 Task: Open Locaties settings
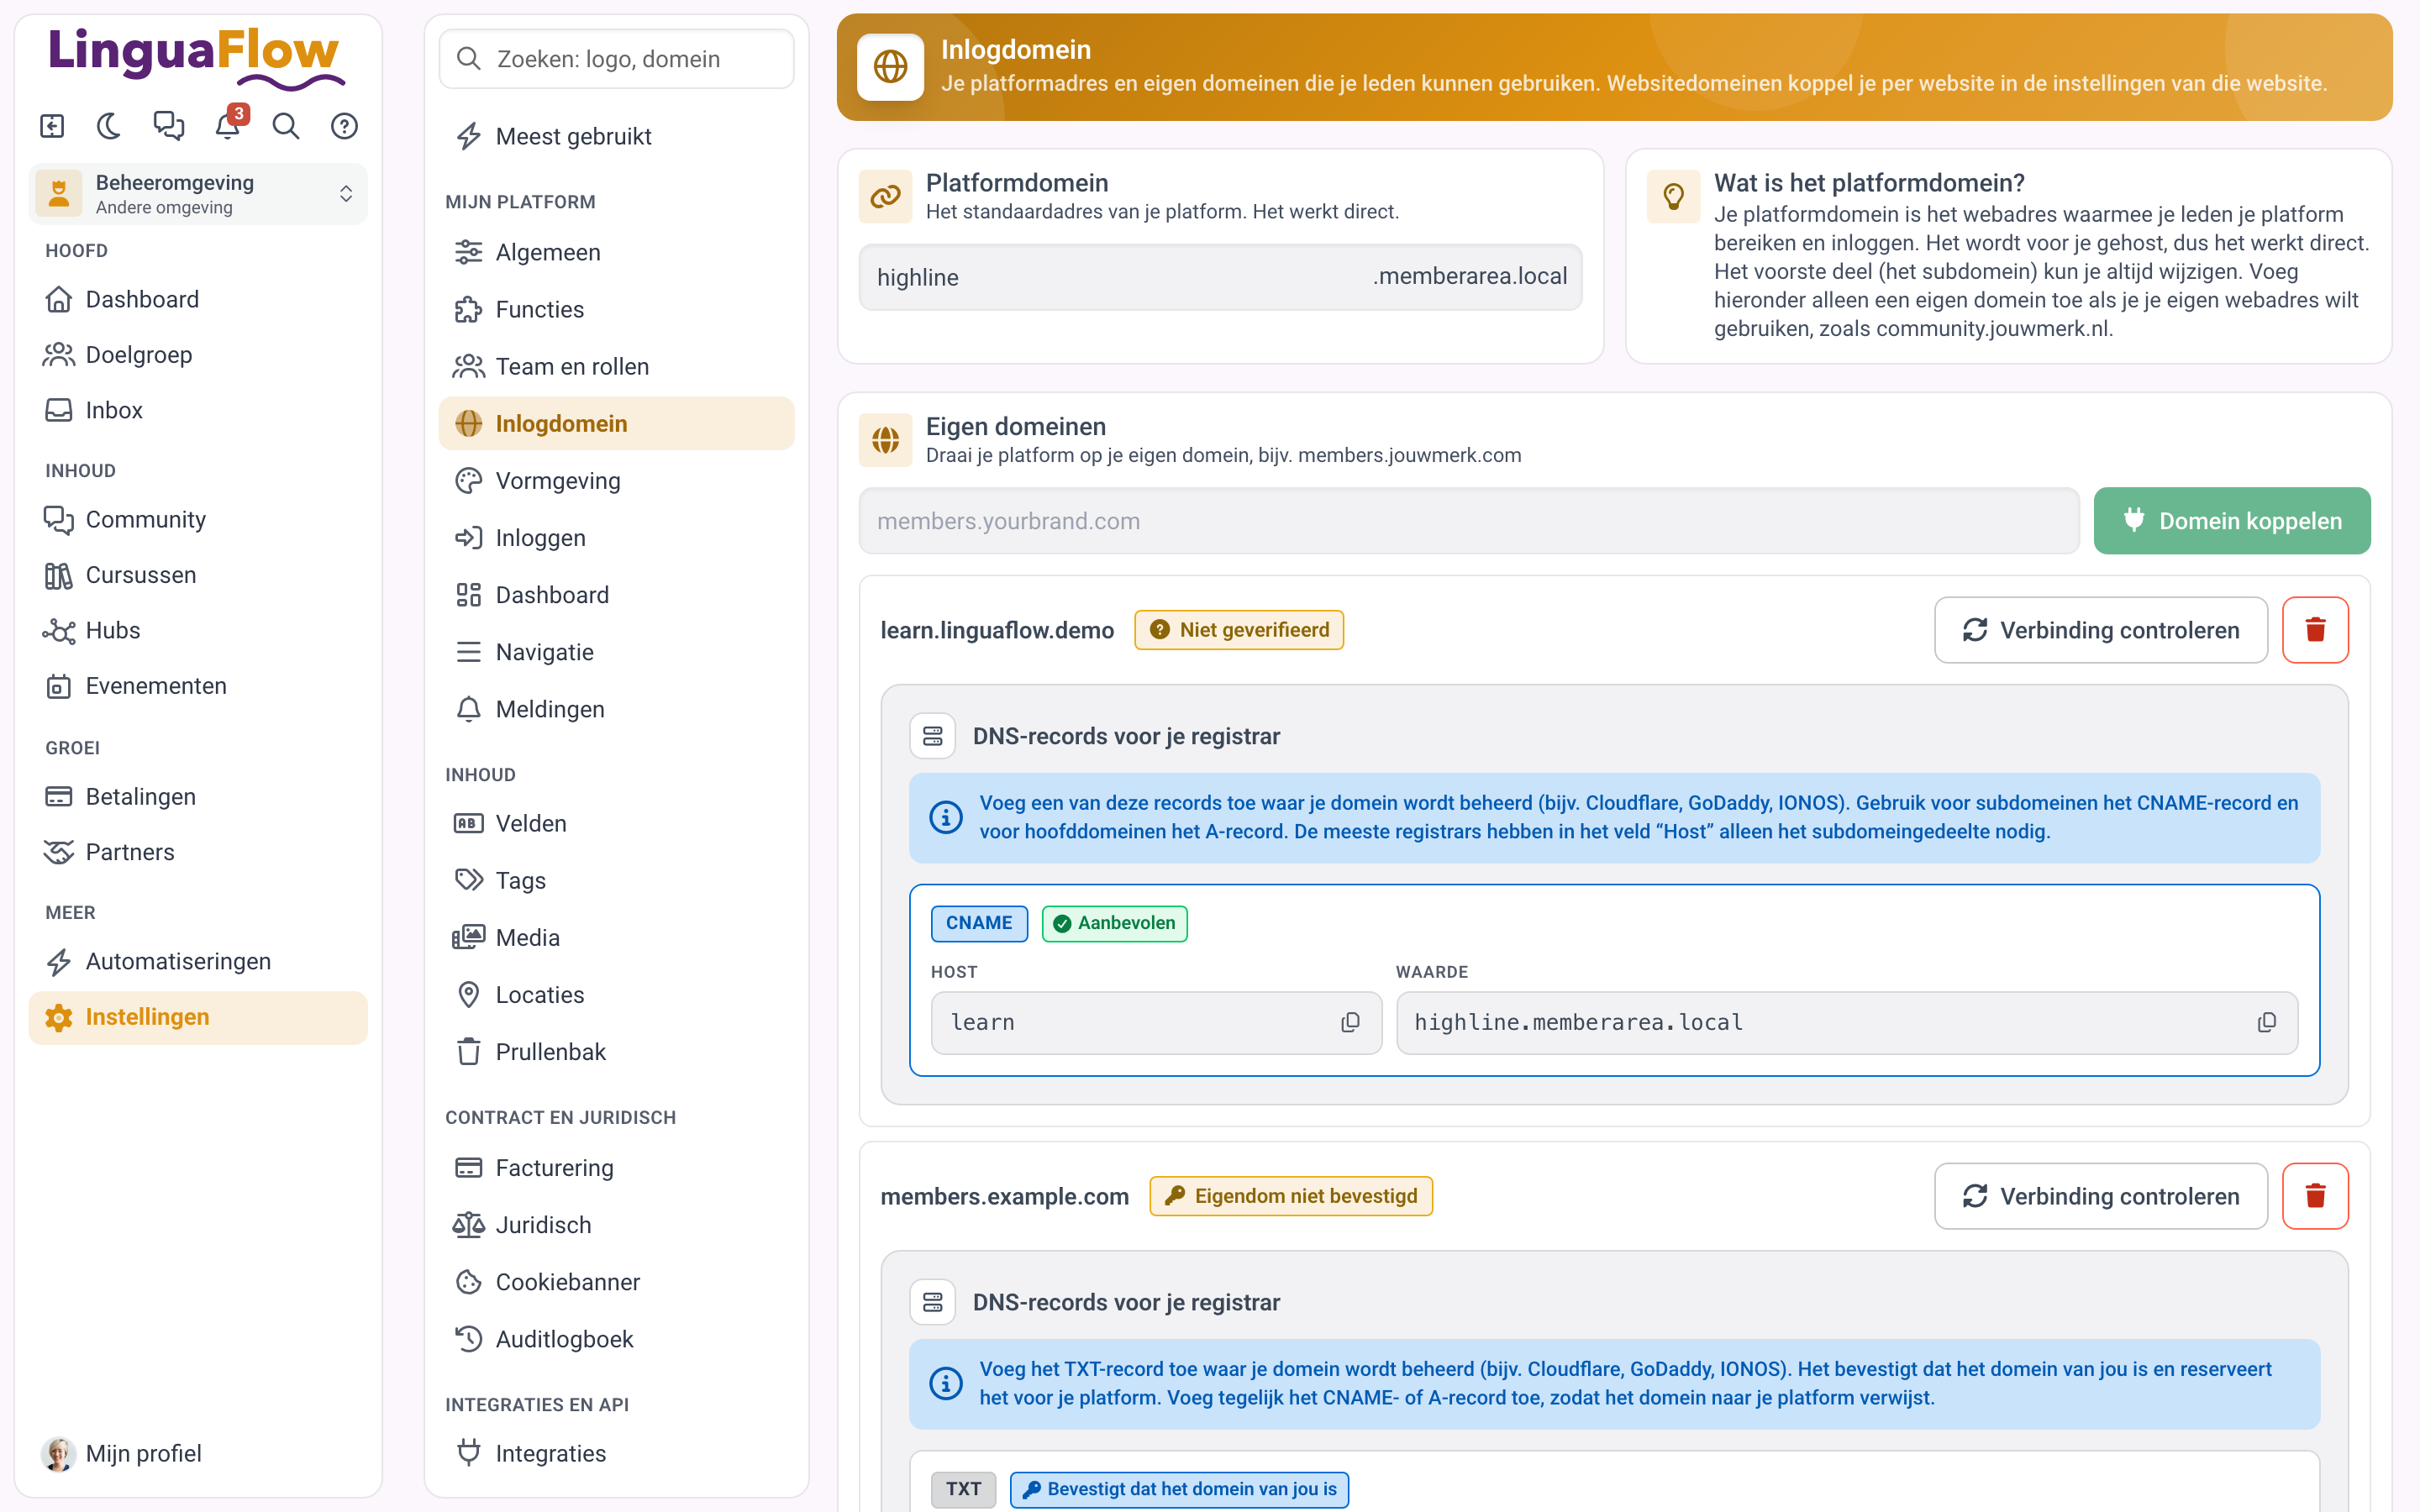point(616,995)
